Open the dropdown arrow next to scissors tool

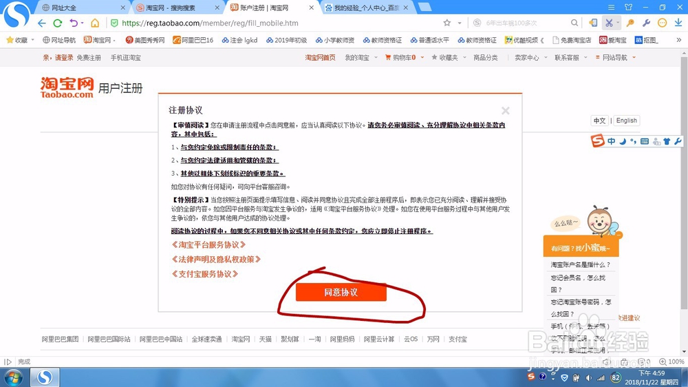click(617, 23)
